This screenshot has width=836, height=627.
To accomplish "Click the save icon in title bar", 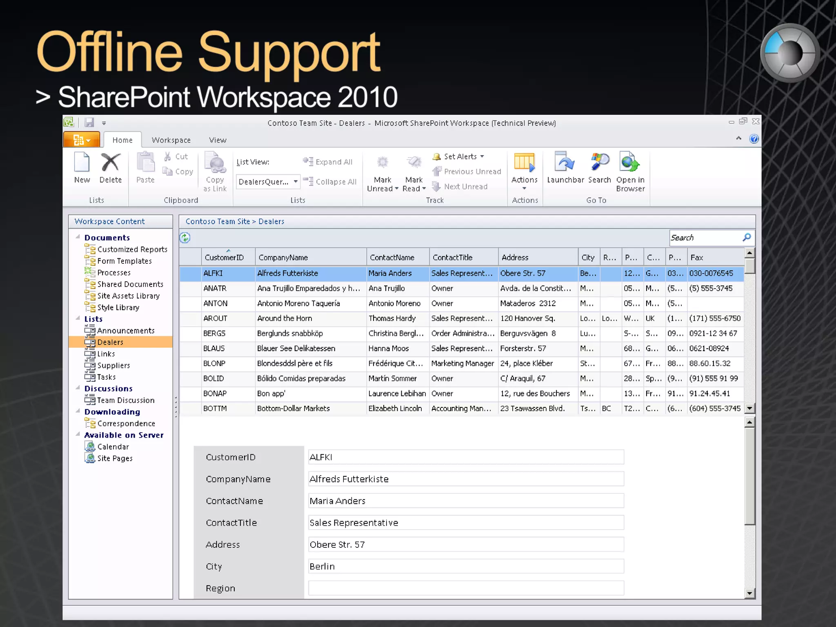I will [x=89, y=122].
